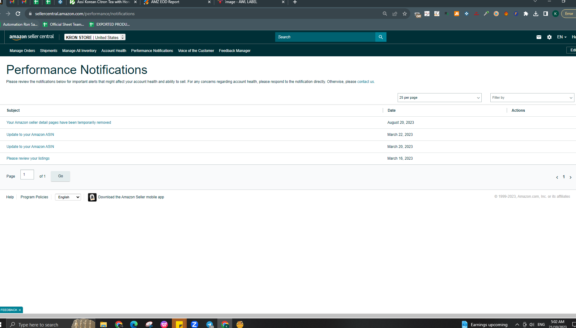Image resolution: width=576 pixels, height=328 pixels.
Task: Click the browser address bar URL
Action: coord(85,14)
